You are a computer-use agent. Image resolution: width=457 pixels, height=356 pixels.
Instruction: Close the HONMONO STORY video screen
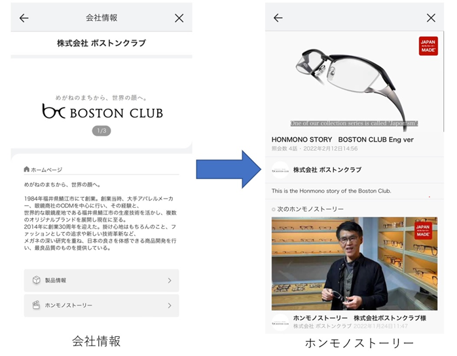tap(431, 18)
